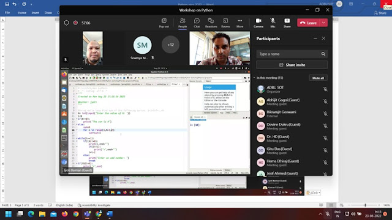
Task: Open the Participants panel more options (…)
Action: click(315, 38)
